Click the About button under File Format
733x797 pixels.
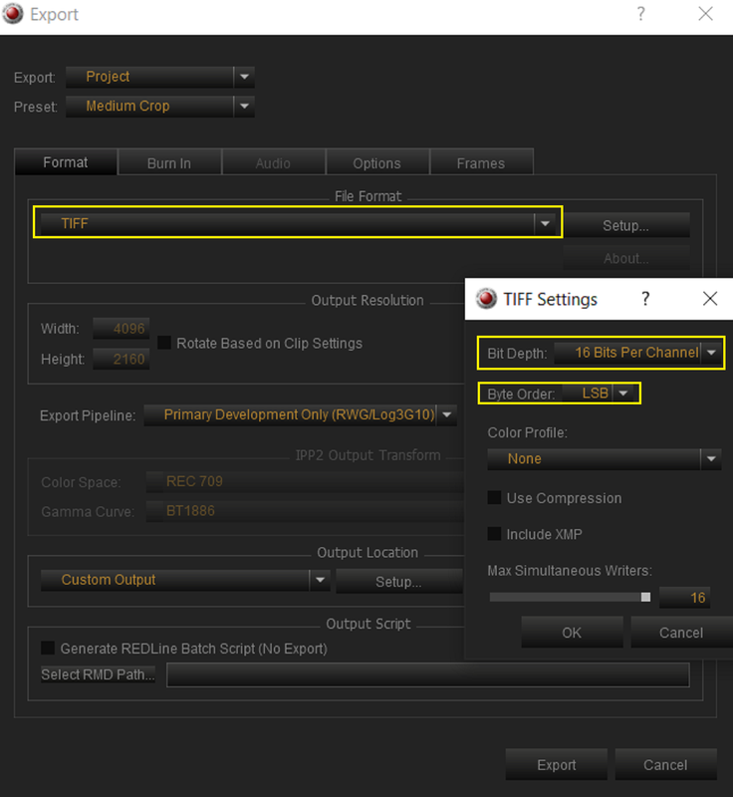click(x=625, y=258)
